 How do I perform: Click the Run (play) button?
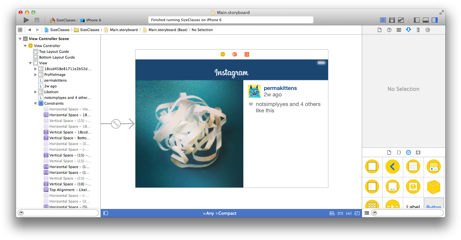point(26,20)
